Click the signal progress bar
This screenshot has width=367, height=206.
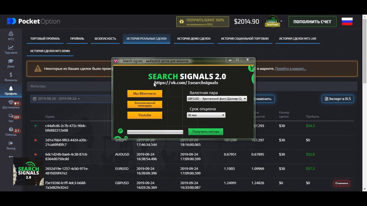click(155, 132)
